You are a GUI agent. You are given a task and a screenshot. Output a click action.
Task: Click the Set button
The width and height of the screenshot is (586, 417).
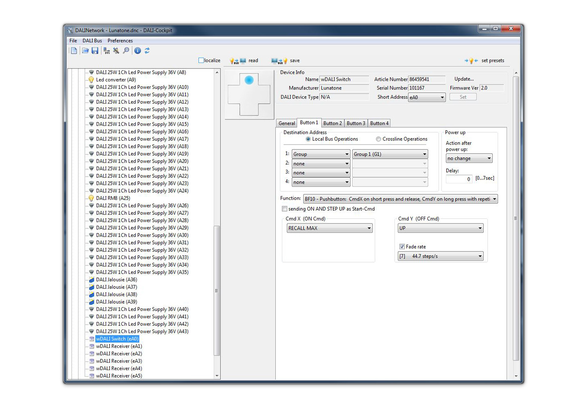[x=463, y=97]
